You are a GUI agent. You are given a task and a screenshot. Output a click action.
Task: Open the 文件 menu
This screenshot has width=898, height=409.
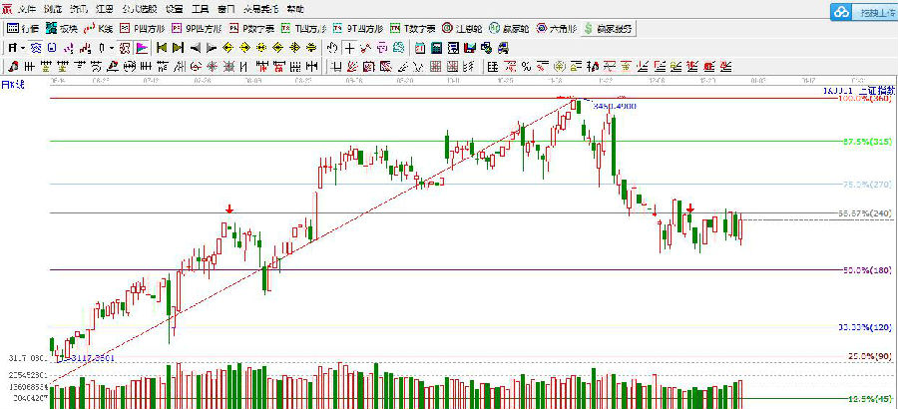[27, 8]
